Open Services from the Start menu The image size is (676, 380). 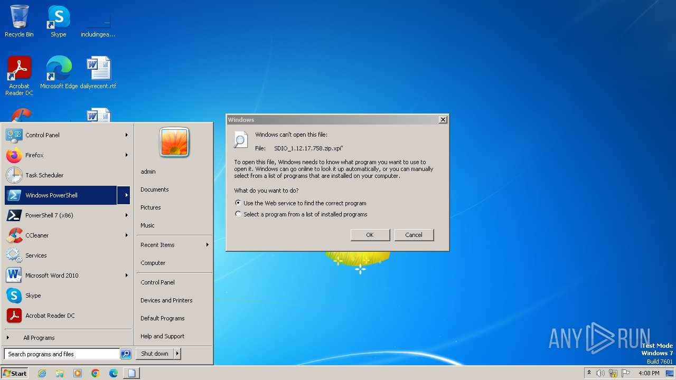coord(68,255)
